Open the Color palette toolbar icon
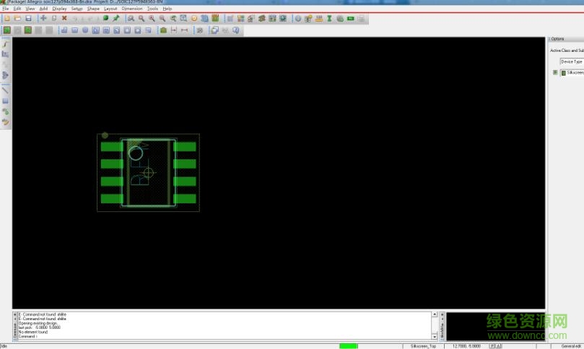Screen dimensions: 584x349 240,18
